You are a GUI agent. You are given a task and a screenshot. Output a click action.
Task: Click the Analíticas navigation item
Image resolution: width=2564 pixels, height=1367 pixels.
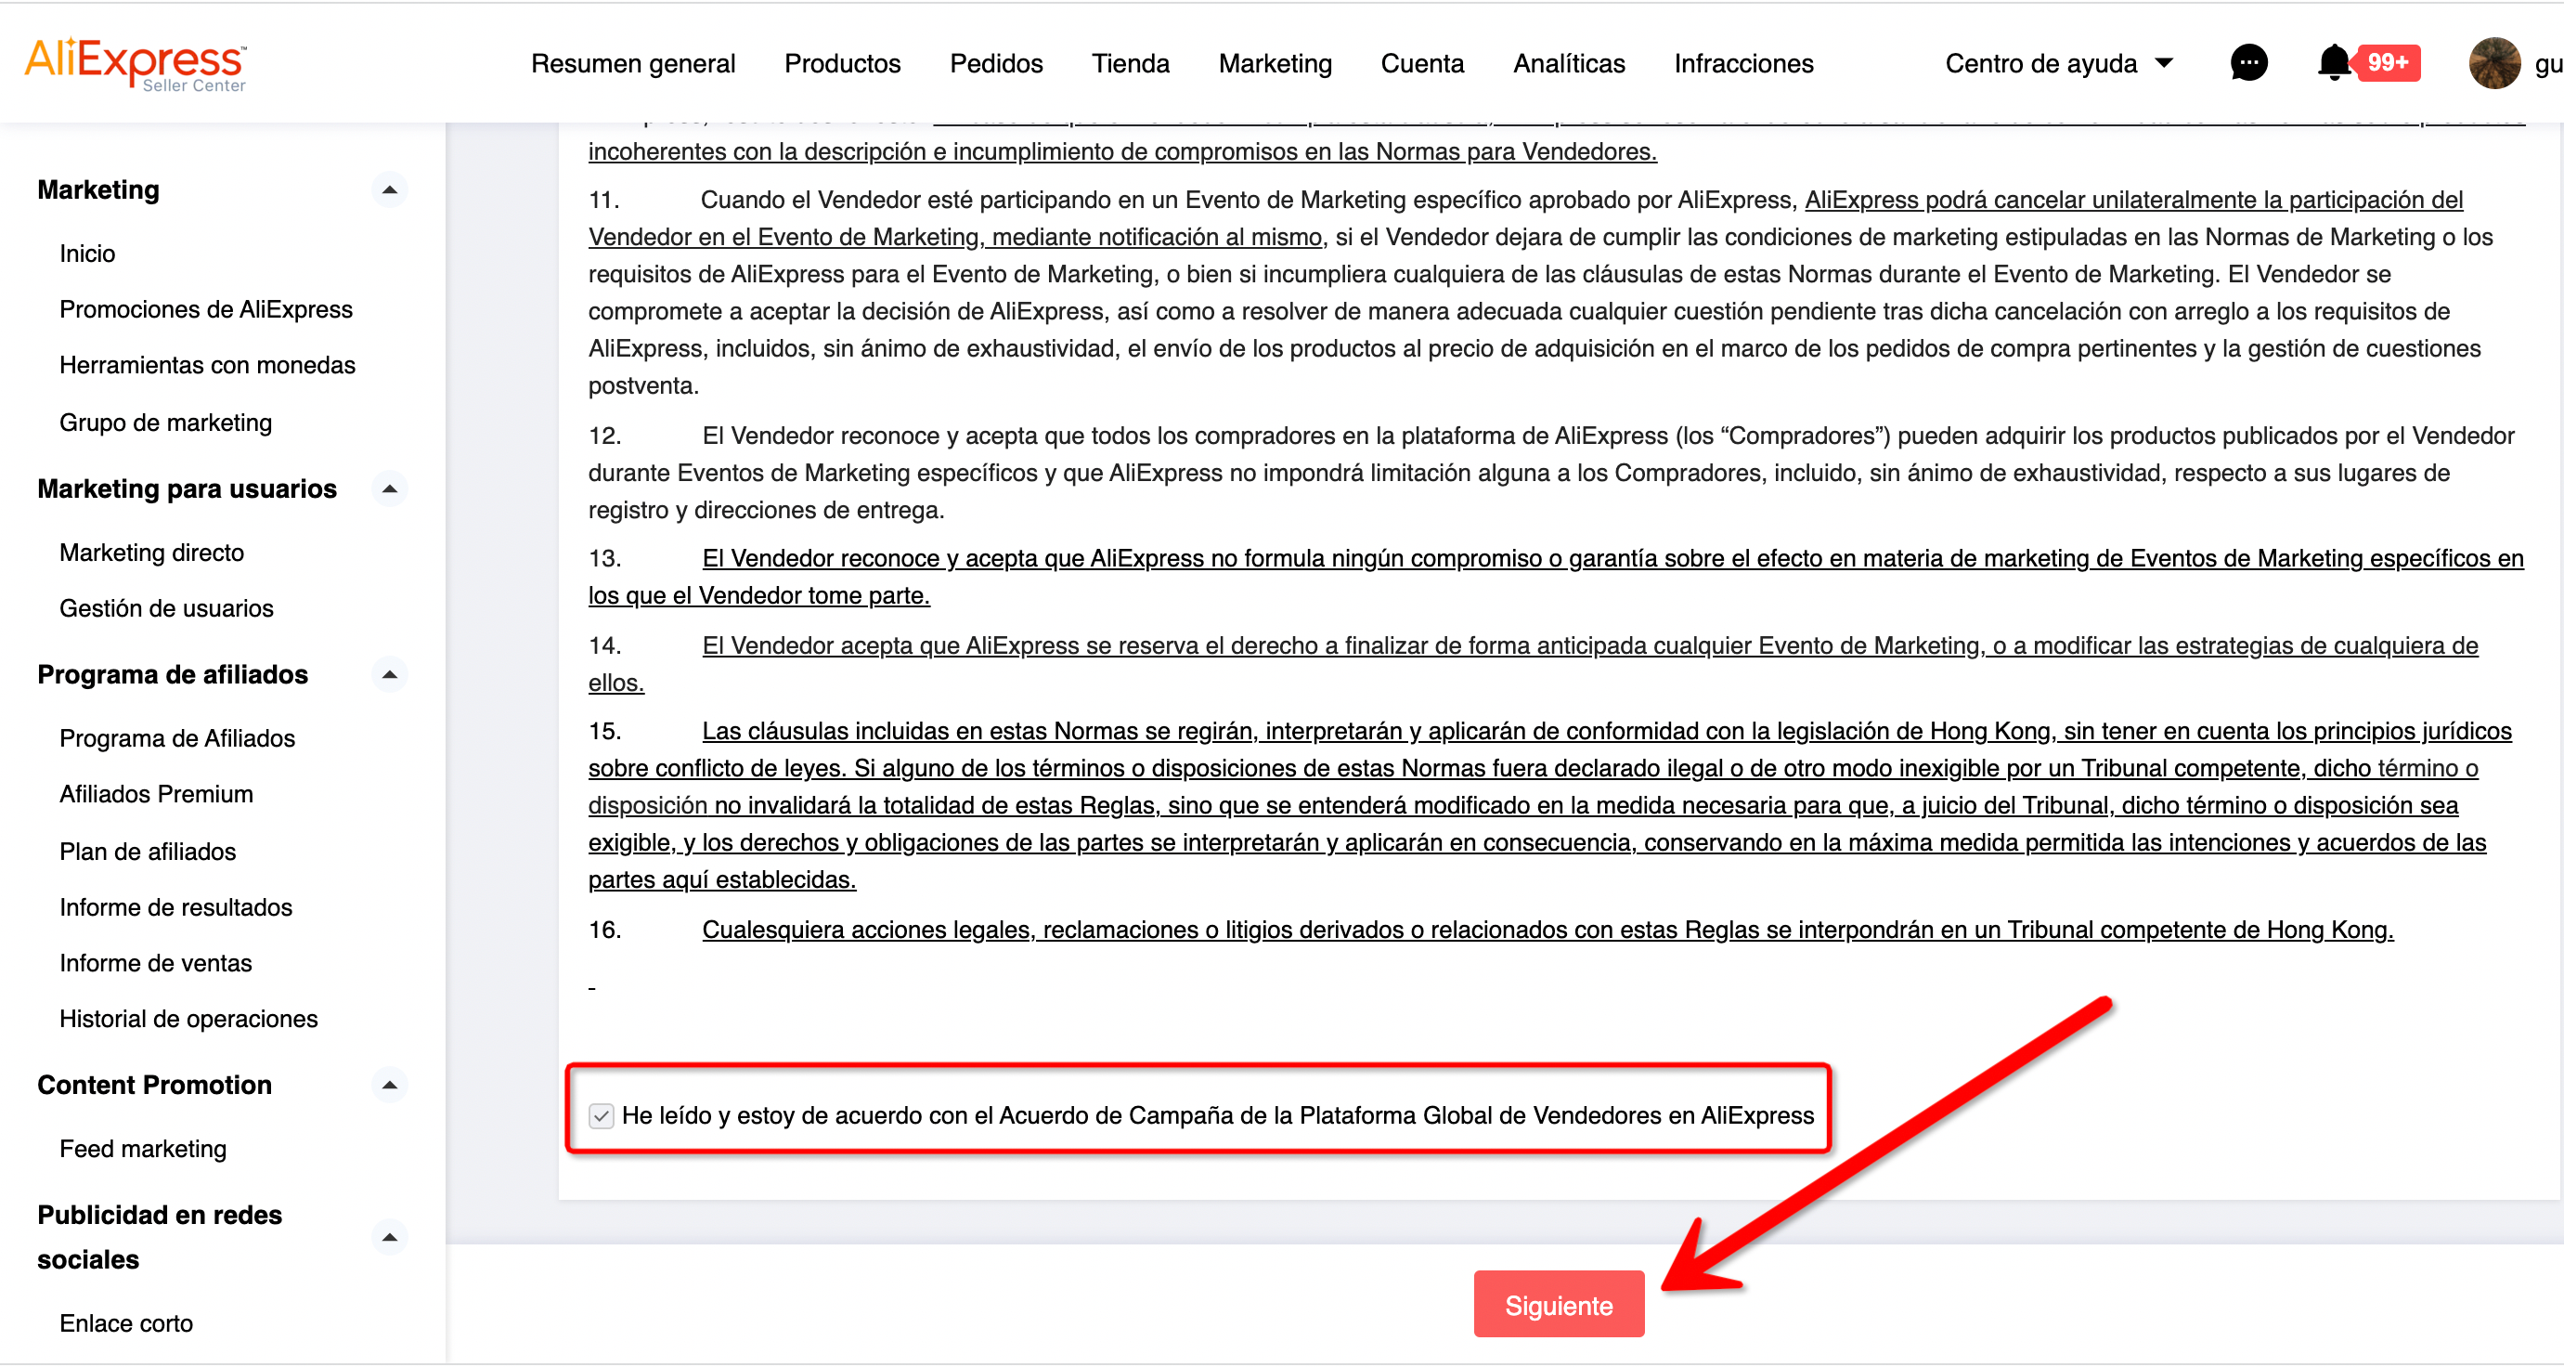1569,64
